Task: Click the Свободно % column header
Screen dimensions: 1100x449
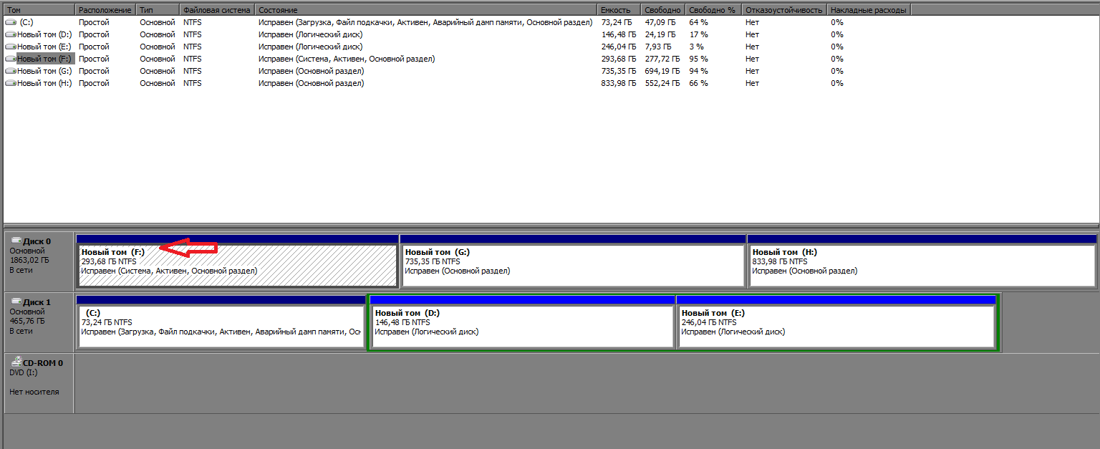Action: pos(713,10)
